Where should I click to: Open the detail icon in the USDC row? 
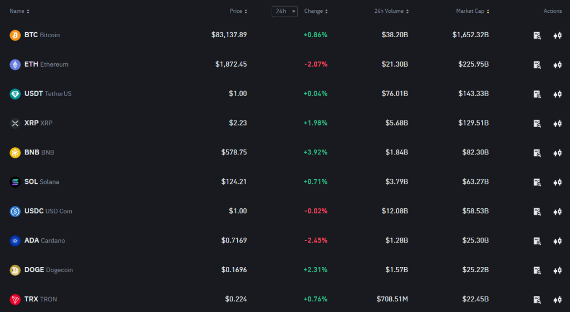tap(537, 212)
